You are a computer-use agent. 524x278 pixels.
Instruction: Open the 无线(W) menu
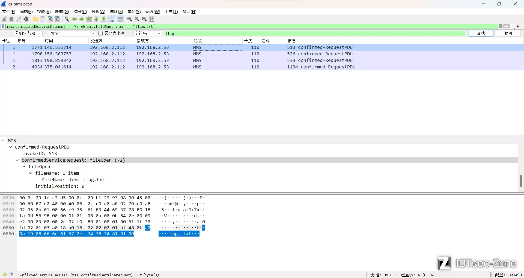pos(153,12)
